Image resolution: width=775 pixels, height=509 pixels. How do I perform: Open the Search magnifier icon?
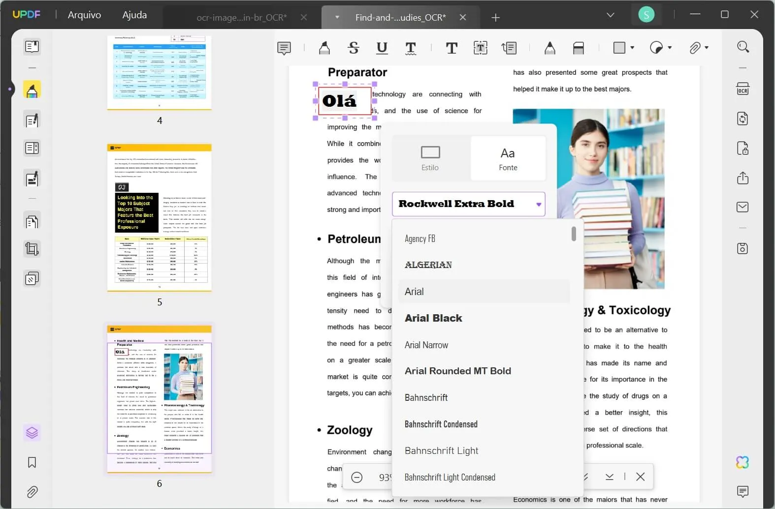743,47
